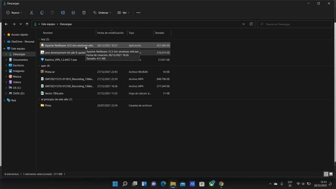Click the Buscar en Descargas search field
336x189 pixels.
coord(295,24)
